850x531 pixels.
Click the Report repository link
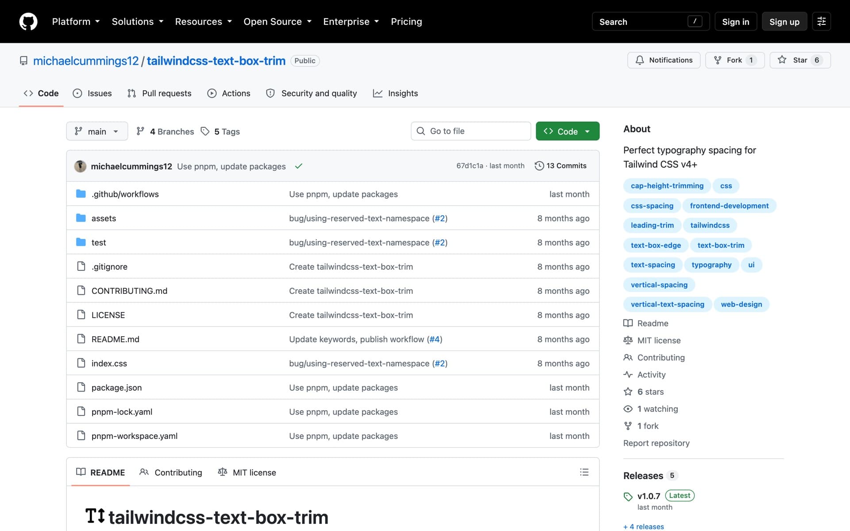point(656,443)
